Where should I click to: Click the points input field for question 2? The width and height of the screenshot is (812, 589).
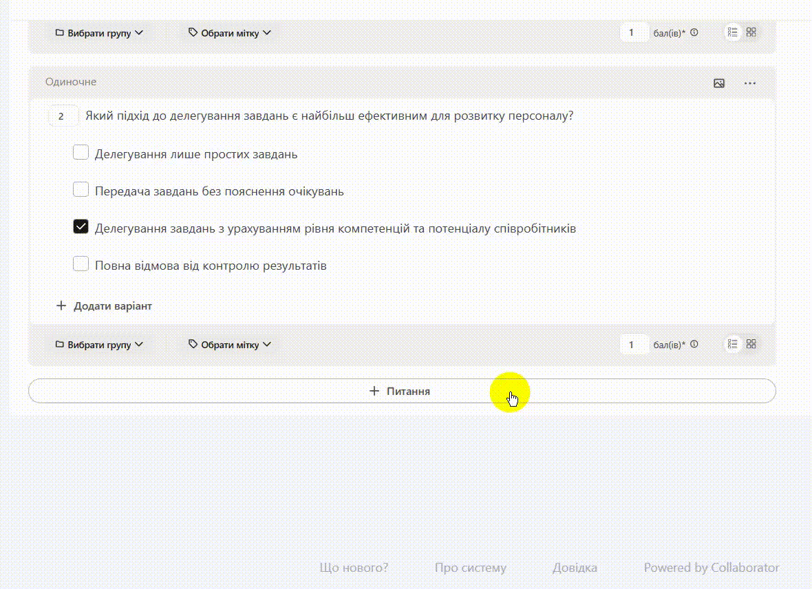pyautogui.click(x=633, y=344)
